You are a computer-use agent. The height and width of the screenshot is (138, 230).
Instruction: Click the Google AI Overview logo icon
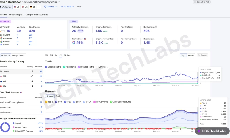[x=1, y=38]
